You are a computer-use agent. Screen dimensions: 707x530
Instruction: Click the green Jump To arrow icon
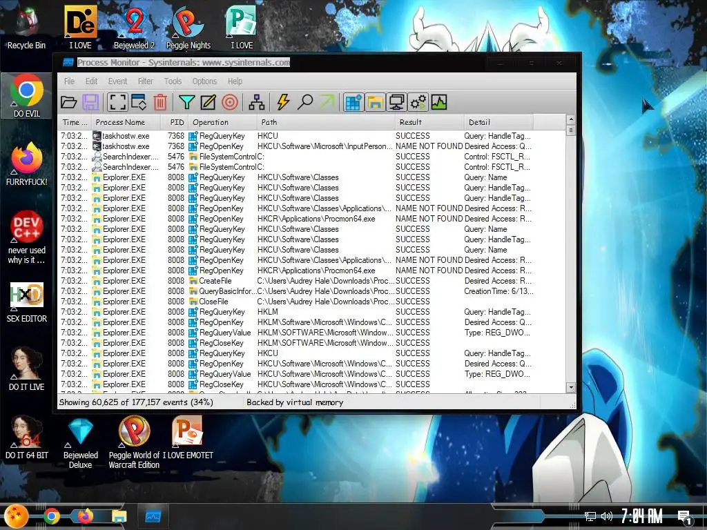(327, 102)
